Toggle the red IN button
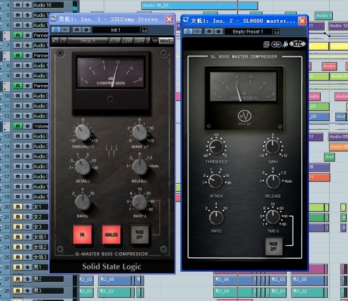 click(x=82, y=234)
